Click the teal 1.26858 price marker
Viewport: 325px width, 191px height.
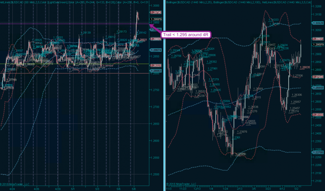coord(318,88)
